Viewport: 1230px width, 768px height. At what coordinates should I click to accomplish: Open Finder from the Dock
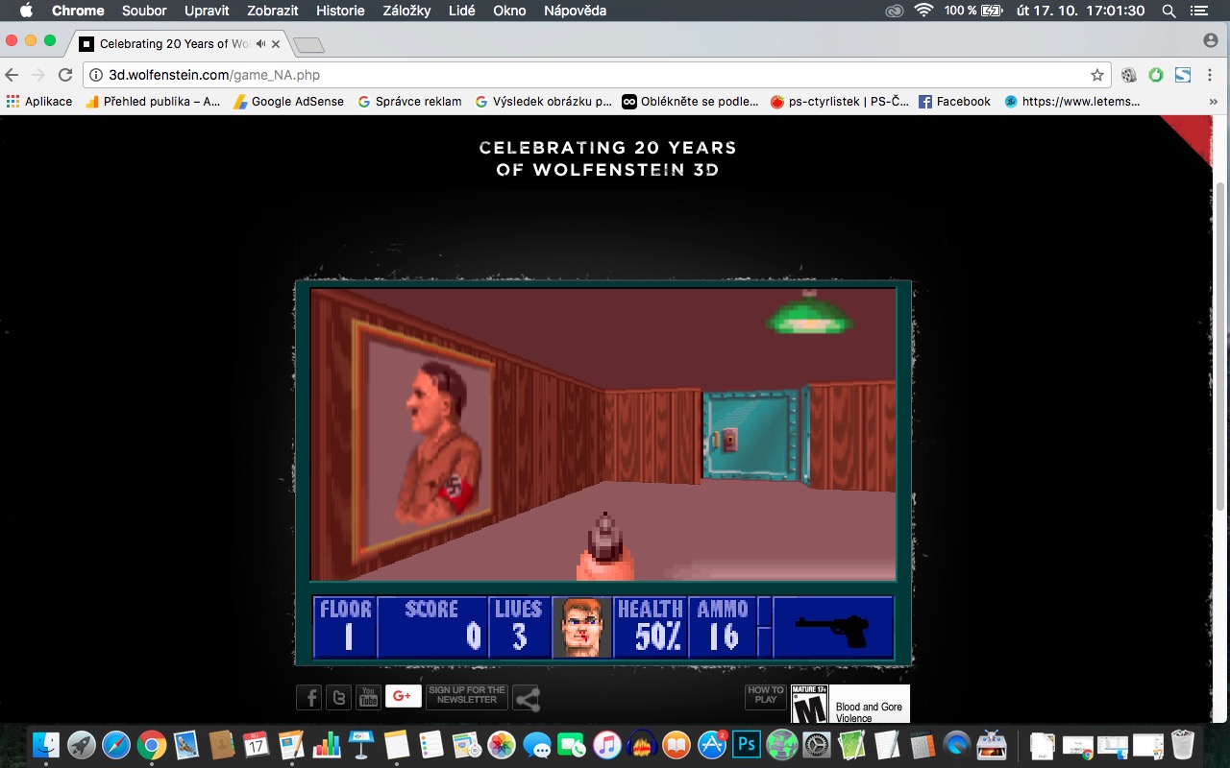(x=45, y=745)
